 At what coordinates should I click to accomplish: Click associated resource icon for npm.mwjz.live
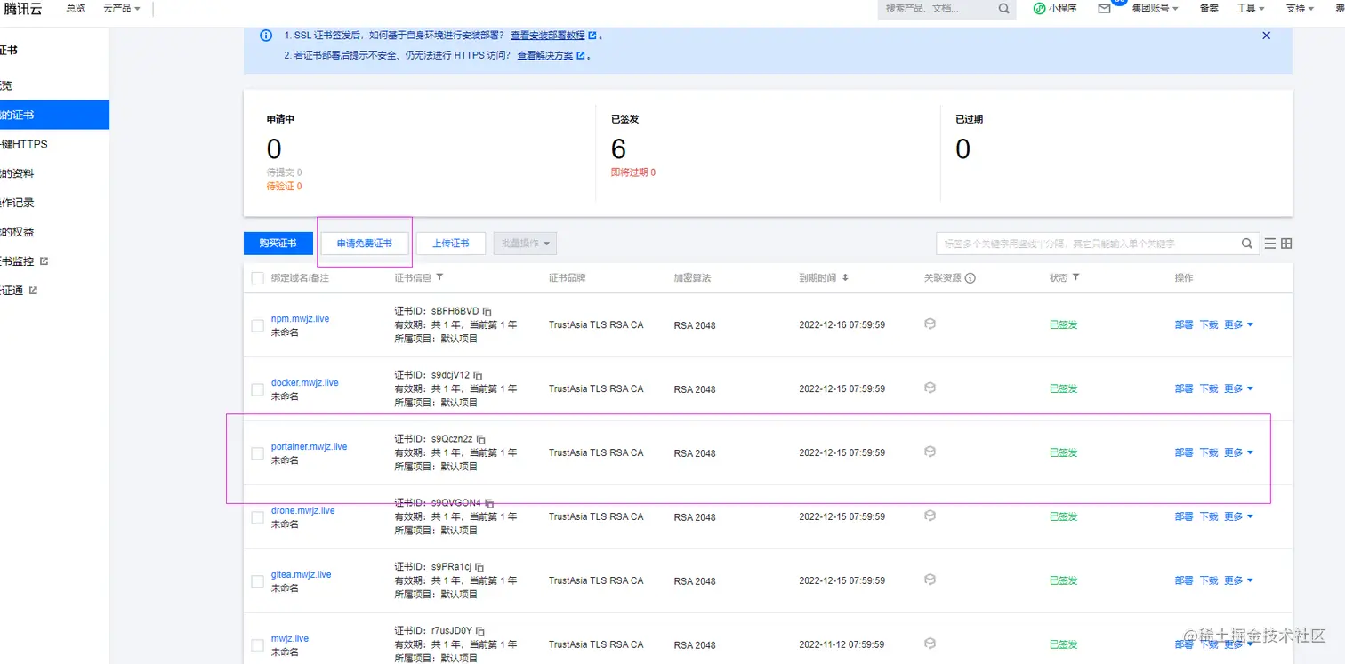[x=930, y=324]
